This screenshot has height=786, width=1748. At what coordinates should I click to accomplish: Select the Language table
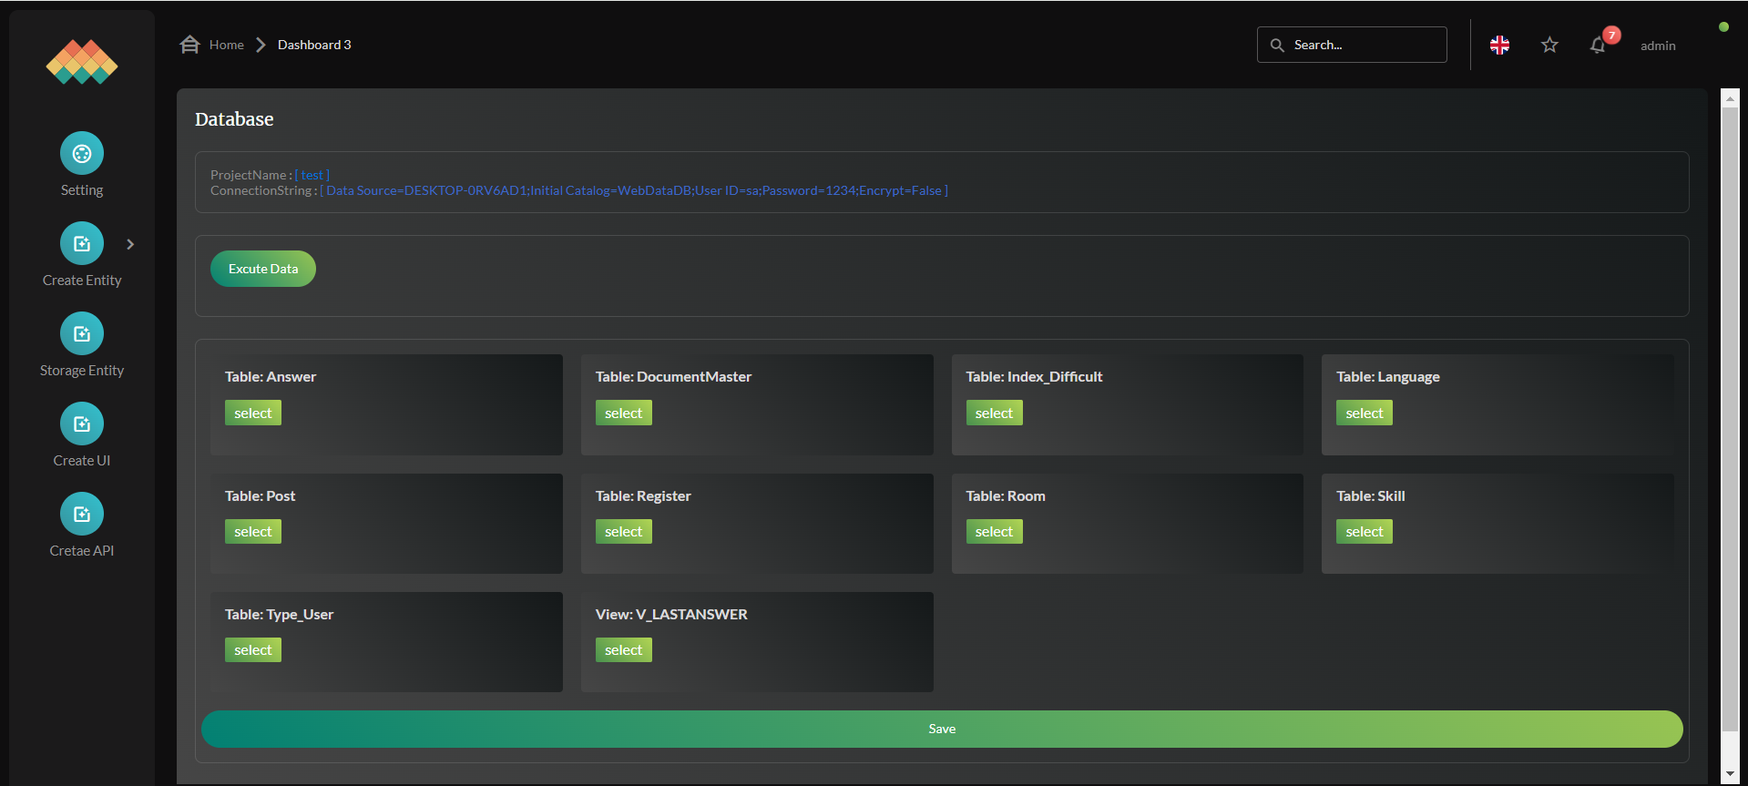(x=1365, y=413)
